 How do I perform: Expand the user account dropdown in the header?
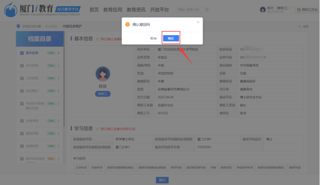[x=291, y=8]
